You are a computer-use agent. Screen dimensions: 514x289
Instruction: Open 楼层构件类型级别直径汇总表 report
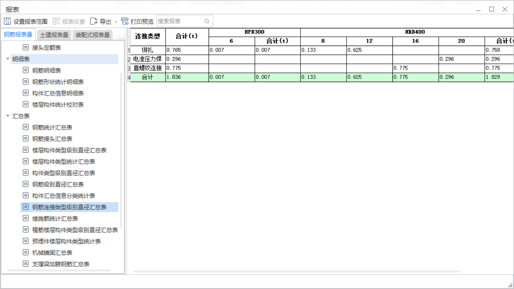click(x=69, y=150)
